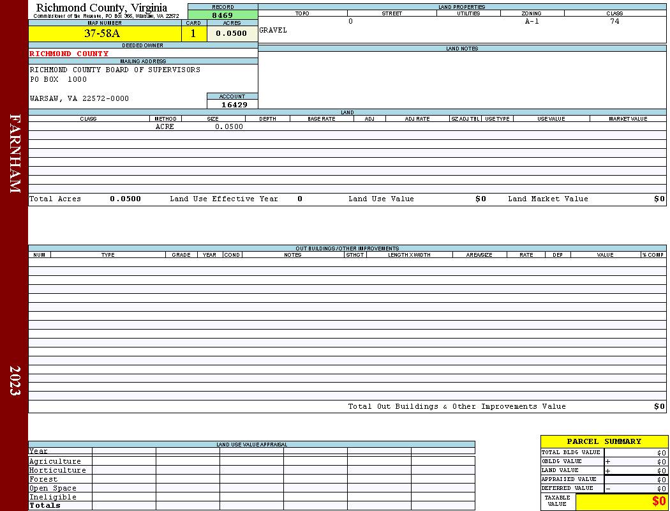The image size is (670, 511).
Task: Click the LAND USE VALUE APPRAISAL header
Action: pos(251,445)
